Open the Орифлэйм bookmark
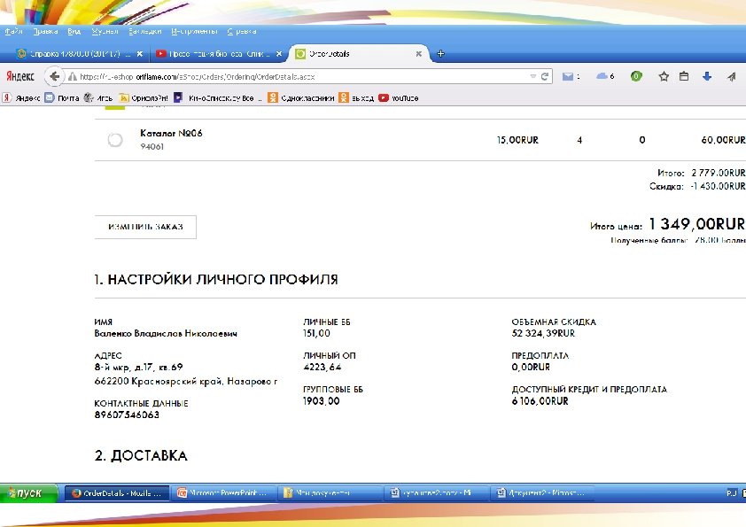This screenshot has height=527, width=746. (x=144, y=98)
